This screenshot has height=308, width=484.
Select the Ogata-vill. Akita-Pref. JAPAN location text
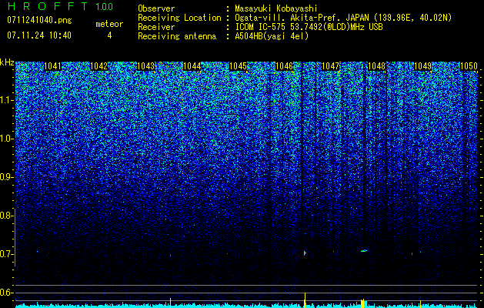(x=343, y=18)
